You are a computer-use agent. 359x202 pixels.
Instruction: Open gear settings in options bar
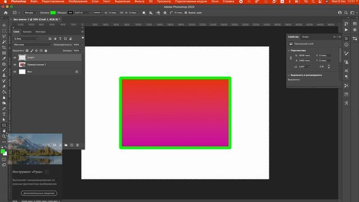[x=165, y=13]
